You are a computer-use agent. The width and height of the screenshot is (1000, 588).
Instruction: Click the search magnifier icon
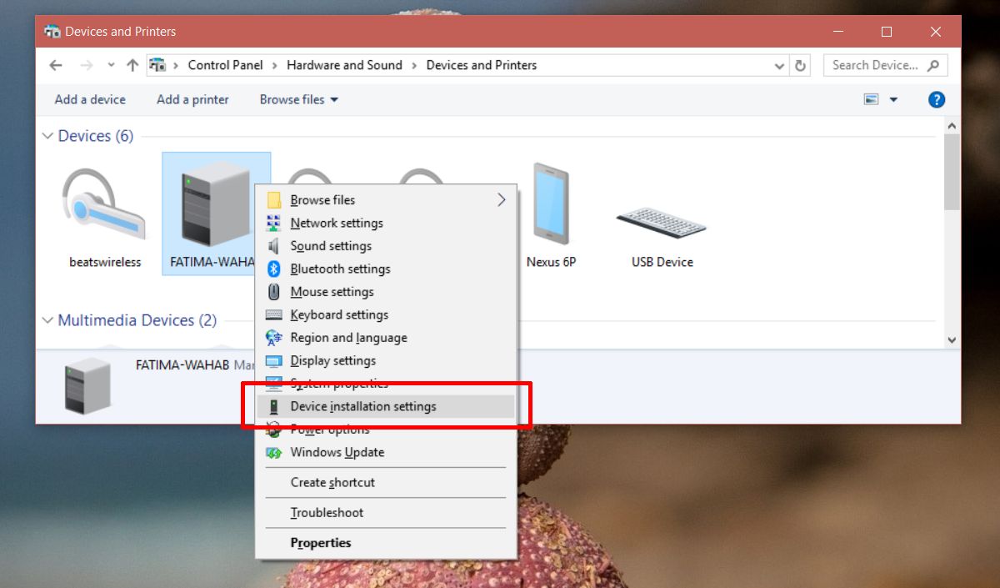[x=933, y=65]
